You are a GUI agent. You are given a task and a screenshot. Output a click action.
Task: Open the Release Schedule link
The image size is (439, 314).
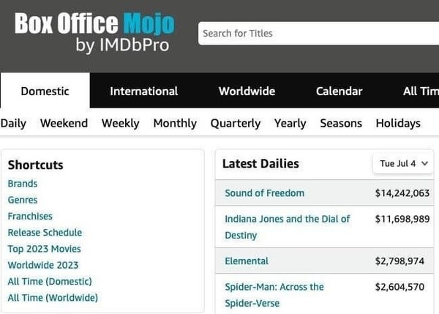coord(45,233)
